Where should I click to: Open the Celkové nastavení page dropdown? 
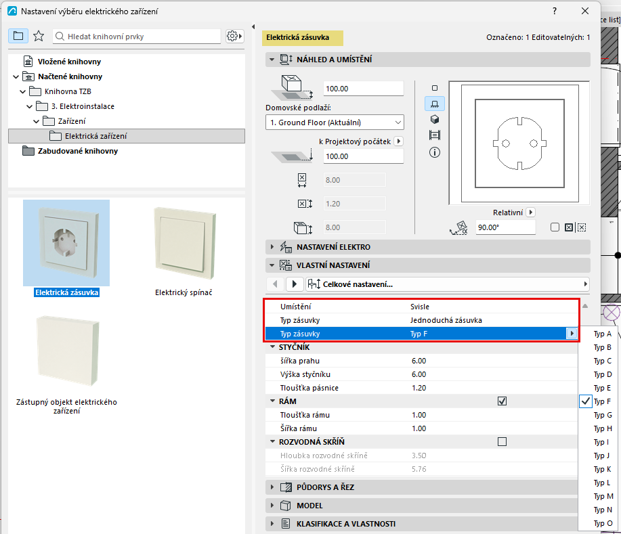(x=448, y=284)
